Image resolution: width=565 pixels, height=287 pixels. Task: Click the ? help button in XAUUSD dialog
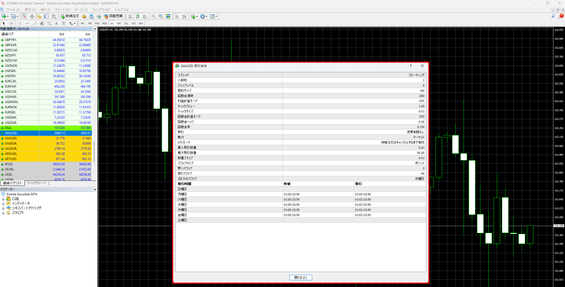coord(411,66)
